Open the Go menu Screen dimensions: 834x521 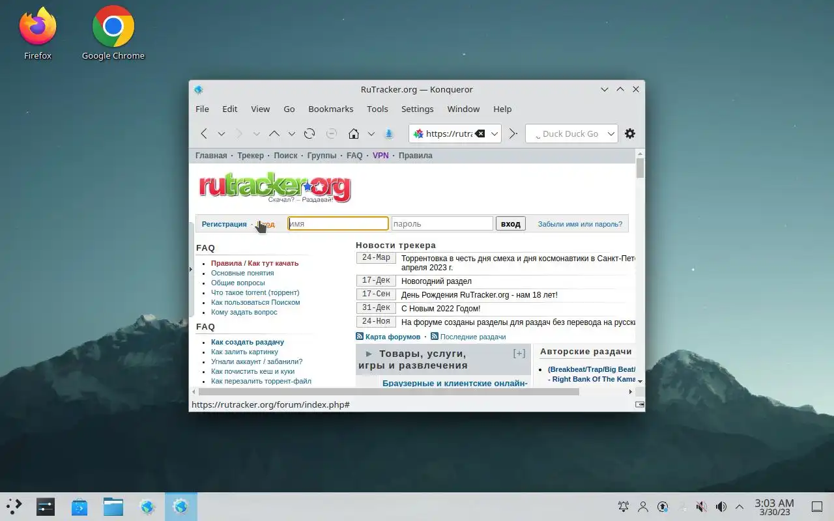click(x=289, y=109)
